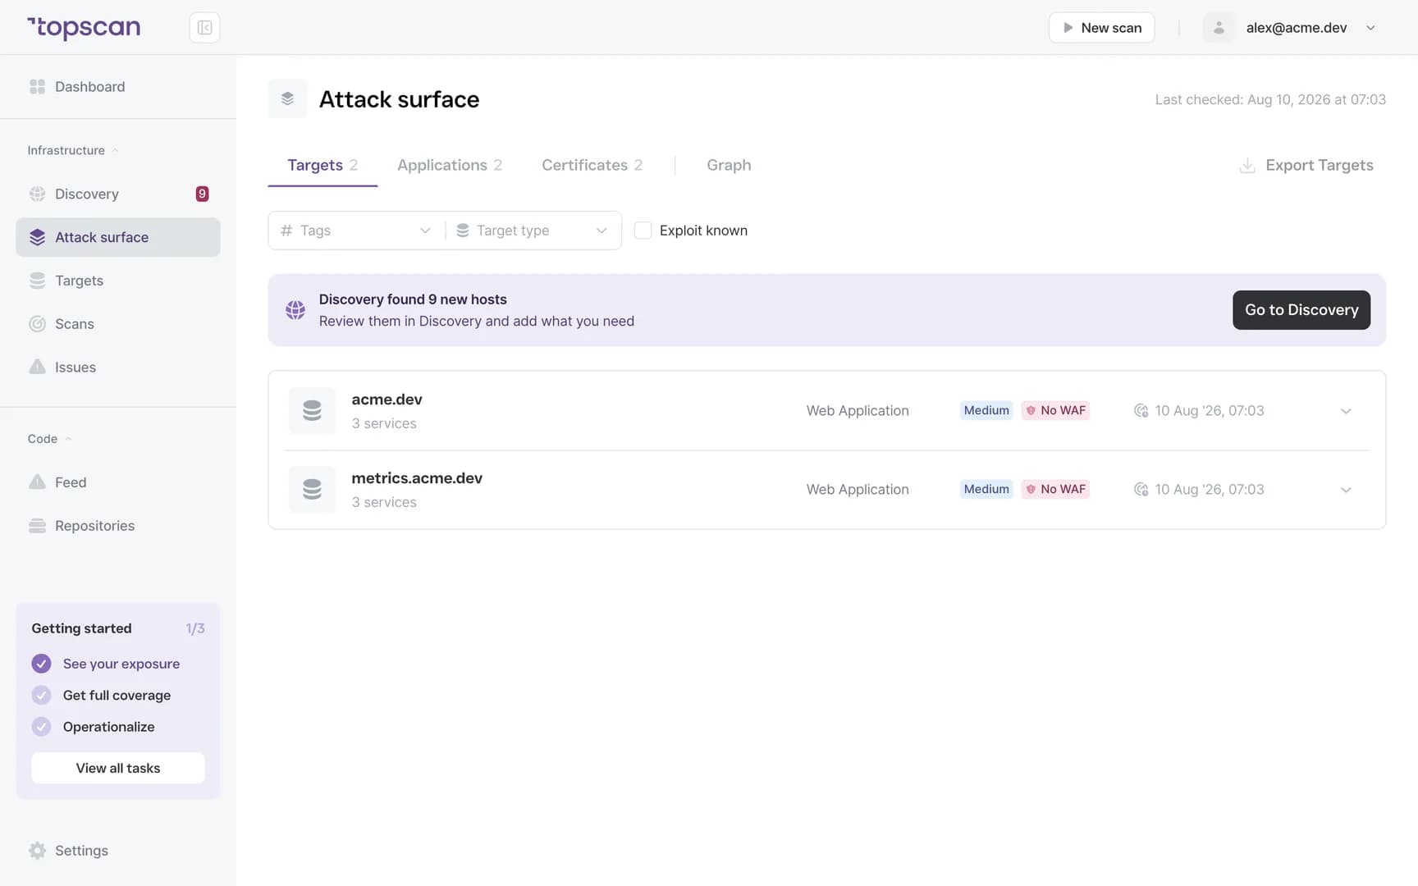Open Issues in the sidebar
The height and width of the screenshot is (886, 1418).
point(118,368)
